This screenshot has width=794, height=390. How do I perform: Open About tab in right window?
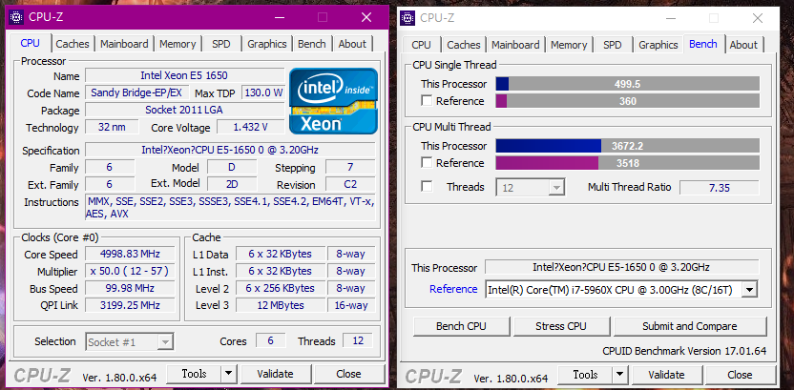pyautogui.click(x=743, y=45)
